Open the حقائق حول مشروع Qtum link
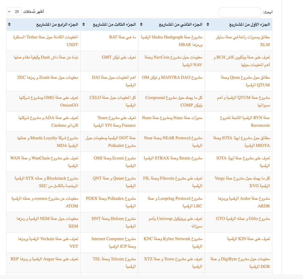 (245, 81)
